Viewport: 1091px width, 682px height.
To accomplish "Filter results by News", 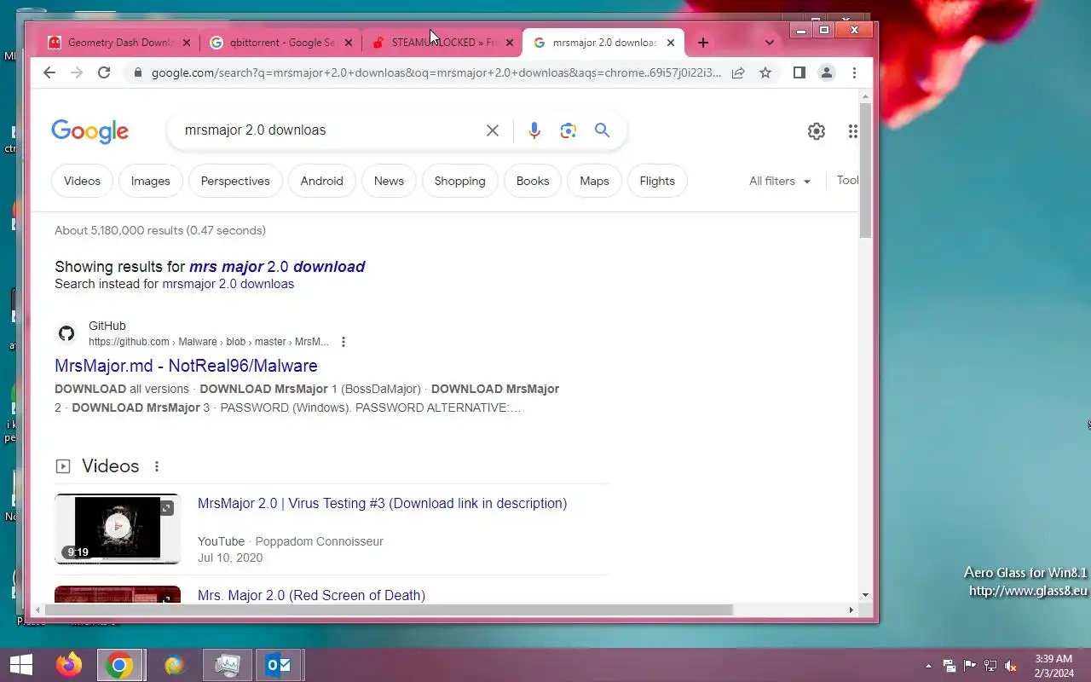I will click(389, 181).
